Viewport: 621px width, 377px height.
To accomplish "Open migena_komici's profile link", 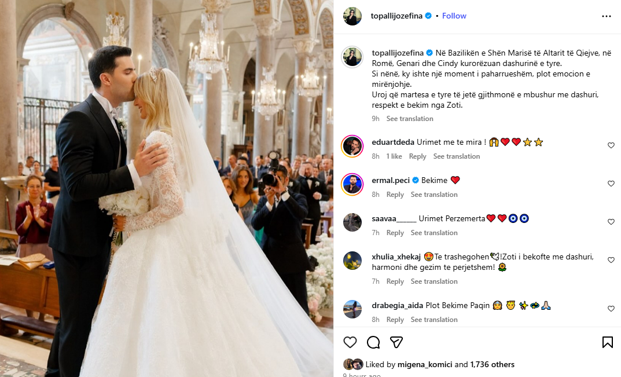I will click(x=425, y=364).
